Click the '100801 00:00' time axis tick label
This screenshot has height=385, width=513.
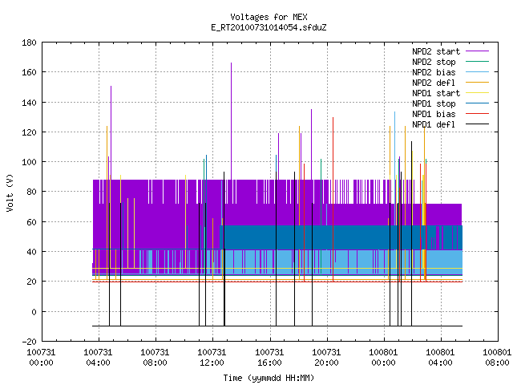tap(383, 358)
